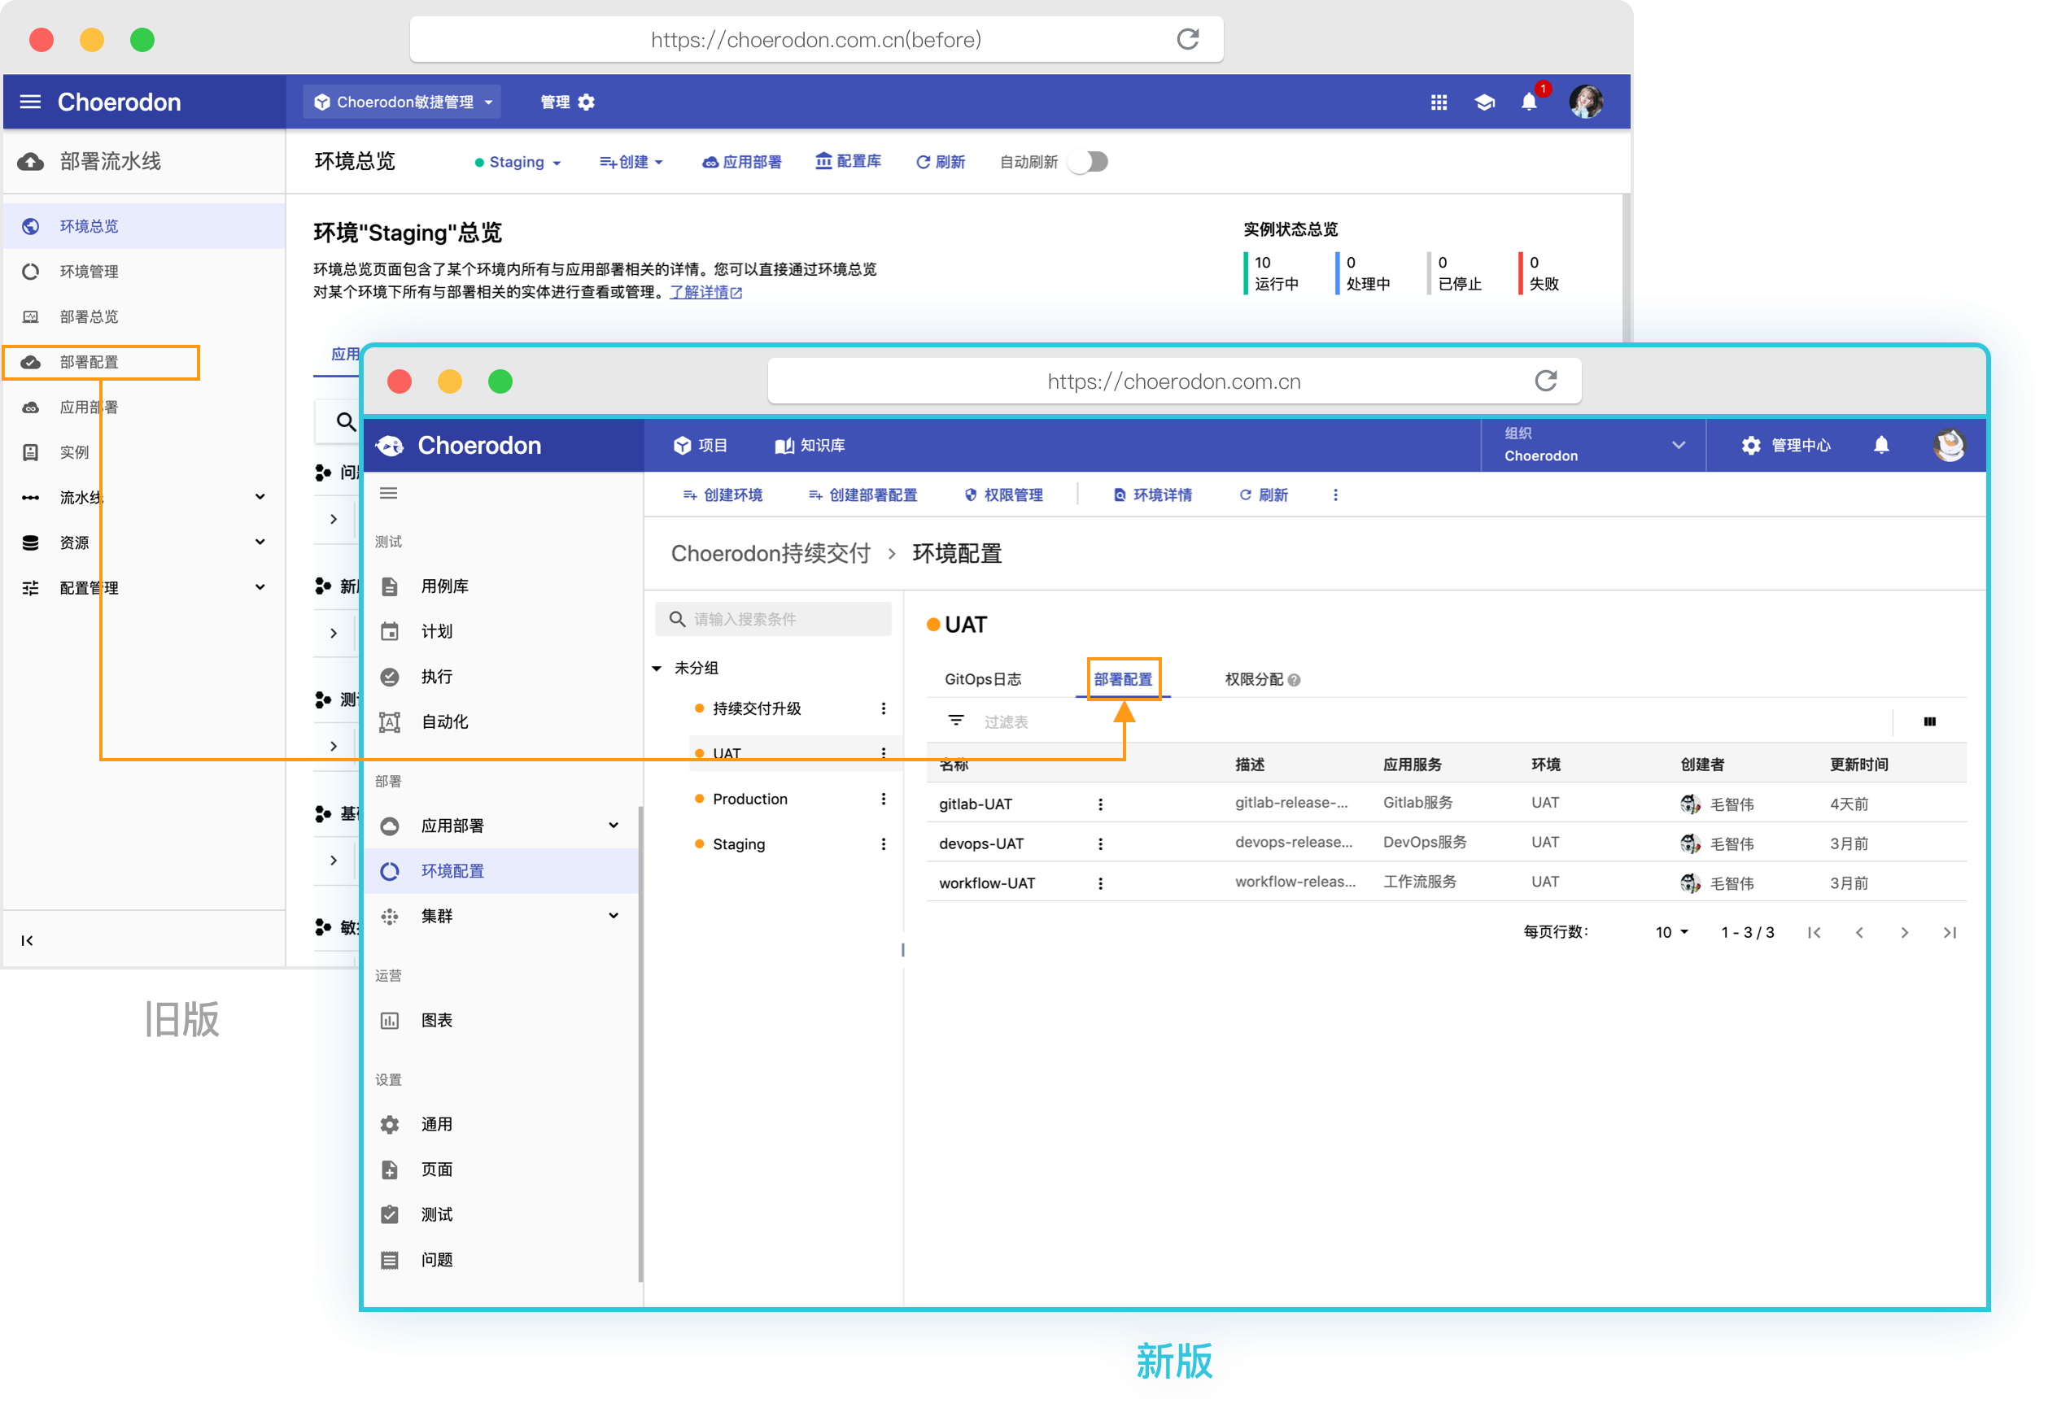Image resolution: width=2070 pixels, height=1425 pixels.
Task: Click 刷新 in old window toolbar
Action: (x=941, y=162)
